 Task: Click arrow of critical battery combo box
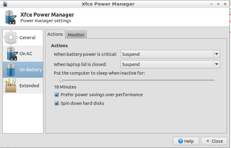point(216,54)
